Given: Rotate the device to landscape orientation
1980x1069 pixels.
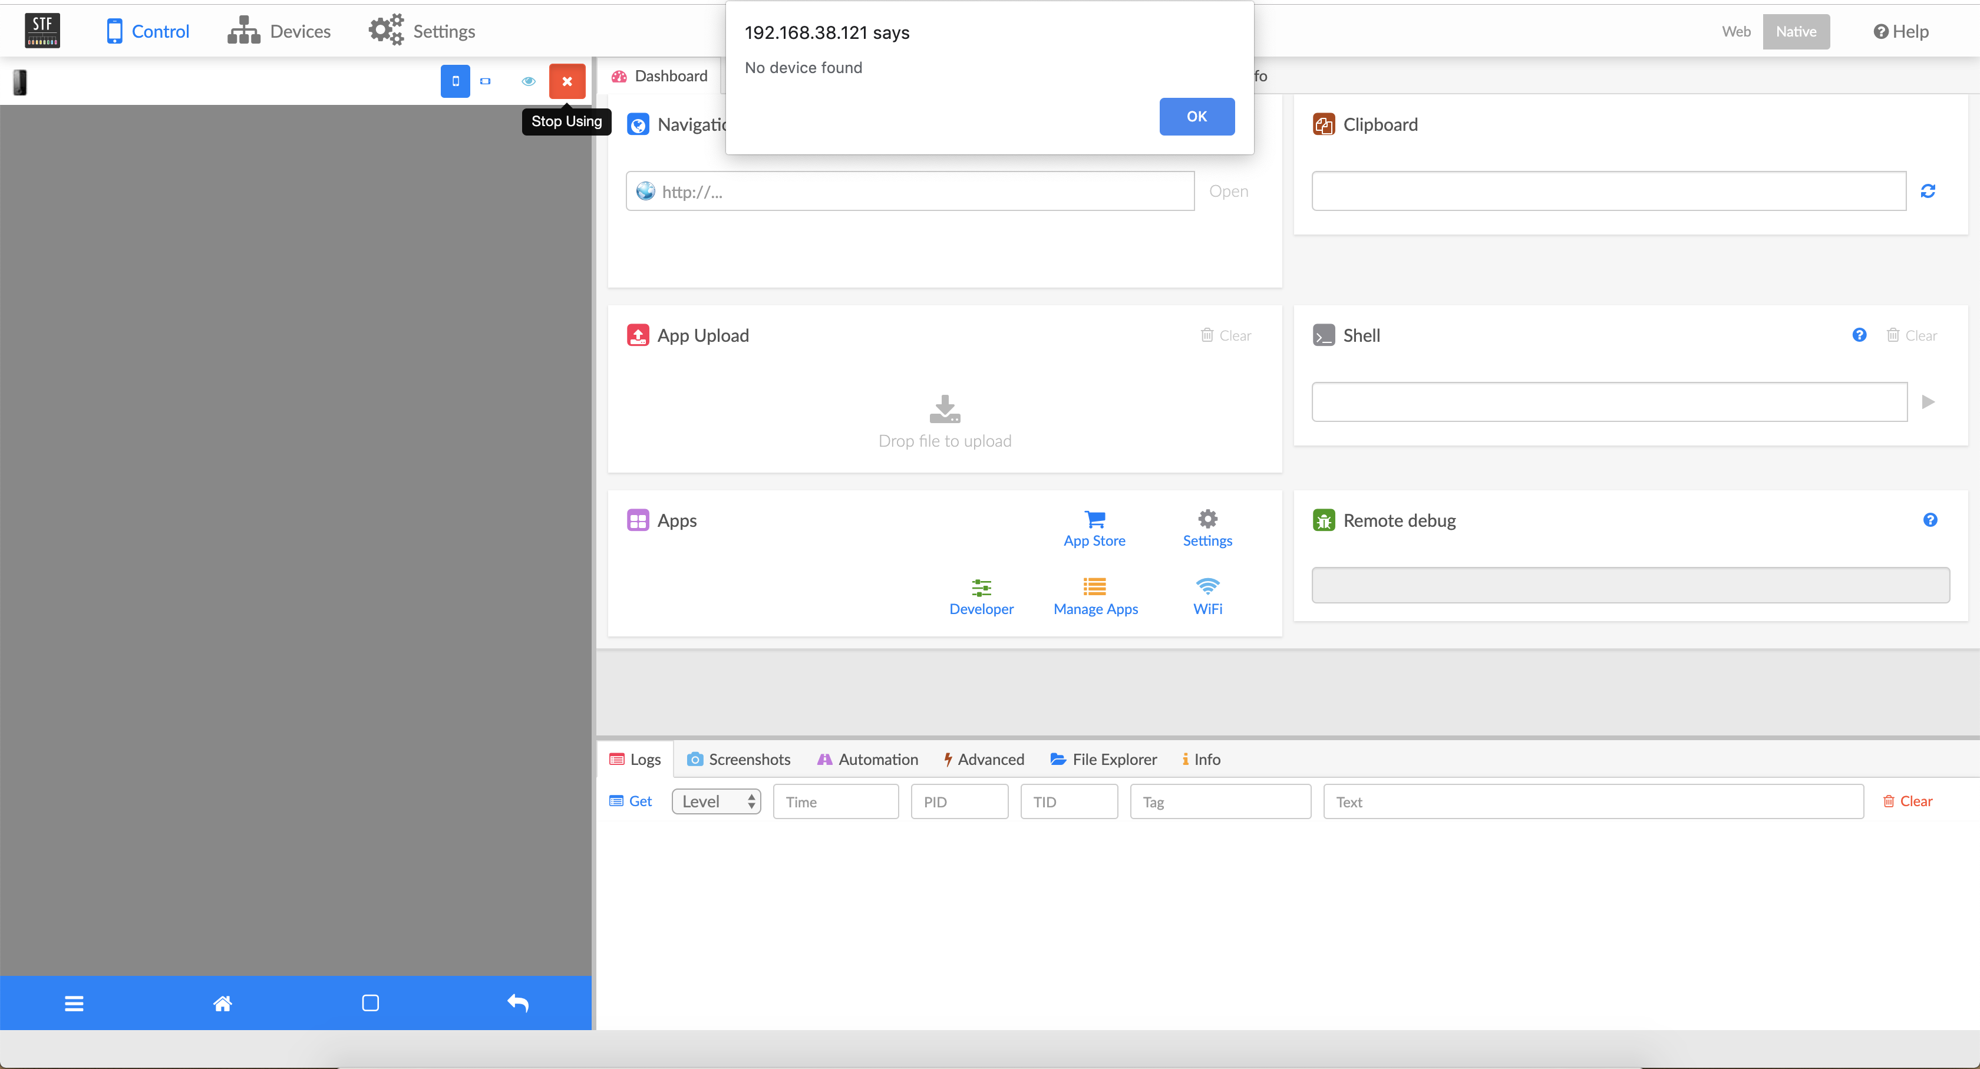Looking at the screenshot, I should click(486, 81).
